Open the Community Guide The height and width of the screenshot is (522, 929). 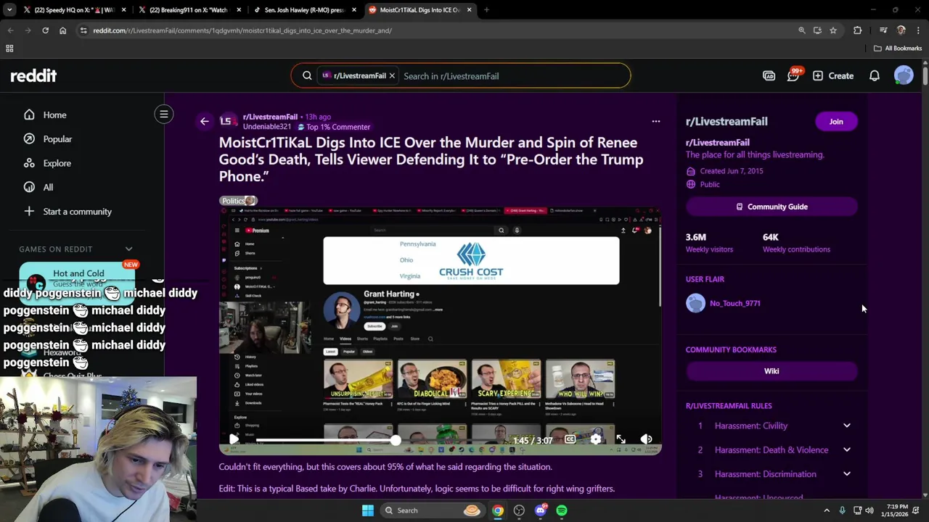tap(772, 207)
